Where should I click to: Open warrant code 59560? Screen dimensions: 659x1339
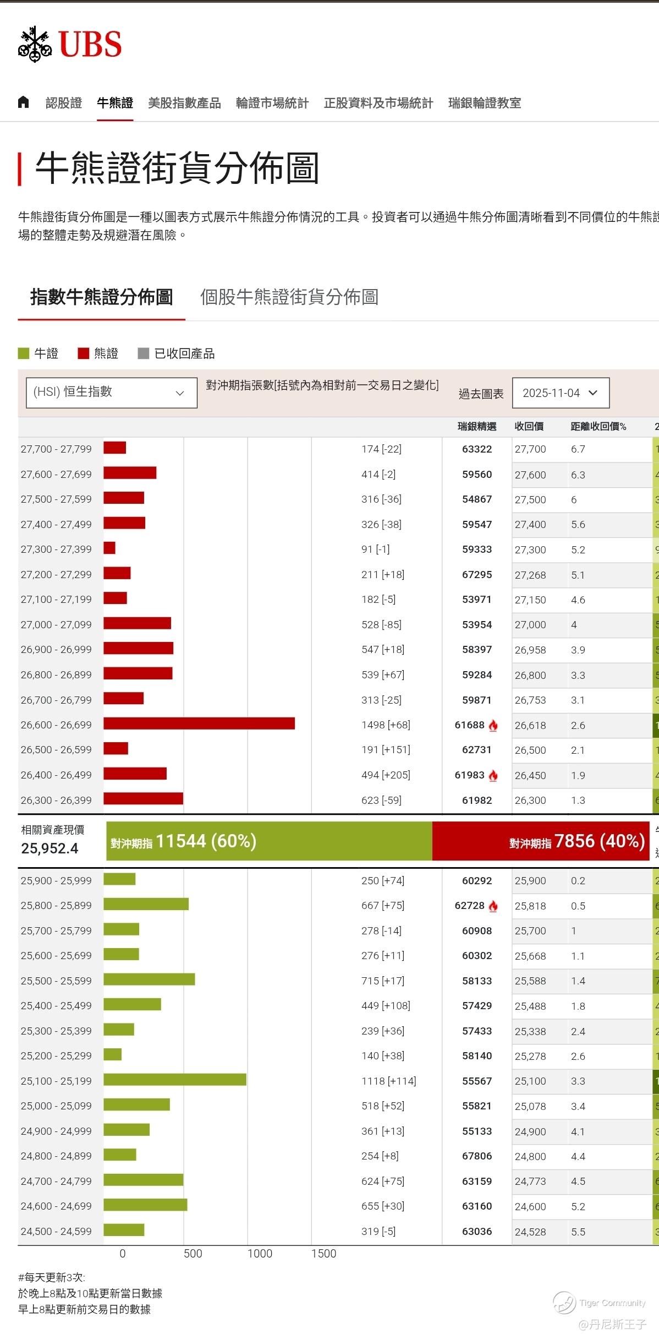(477, 475)
